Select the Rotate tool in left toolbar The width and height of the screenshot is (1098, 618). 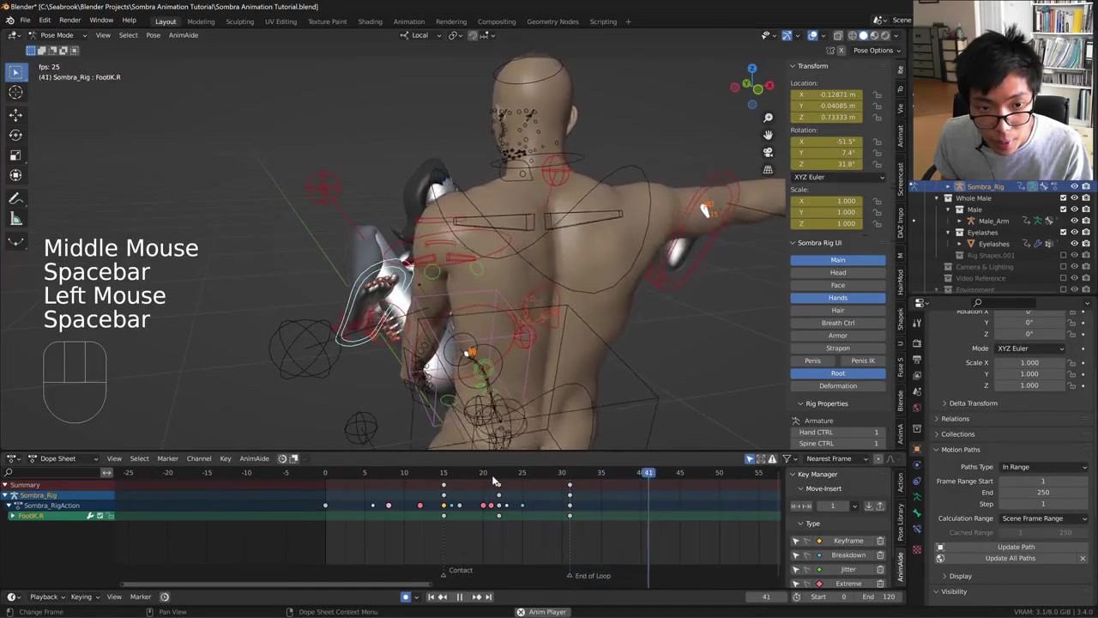[15, 135]
